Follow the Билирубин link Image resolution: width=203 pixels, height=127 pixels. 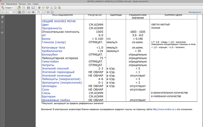50,55
